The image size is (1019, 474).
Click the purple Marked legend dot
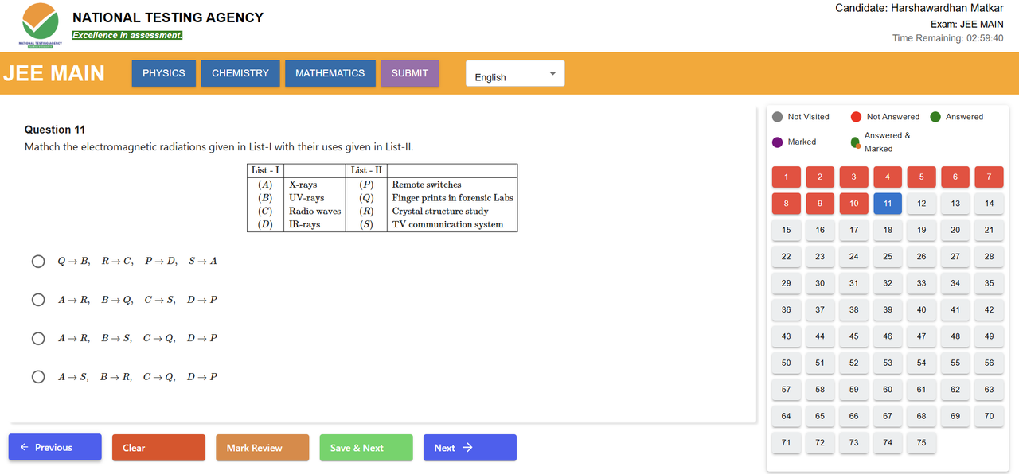[x=778, y=142]
